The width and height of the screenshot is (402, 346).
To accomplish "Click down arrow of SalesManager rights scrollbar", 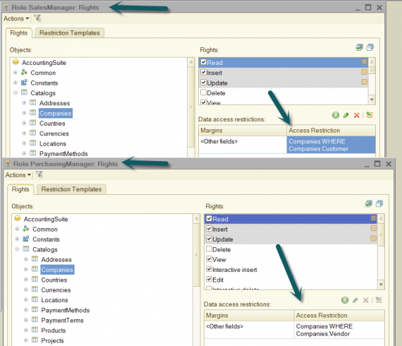I will [x=372, y=100].
